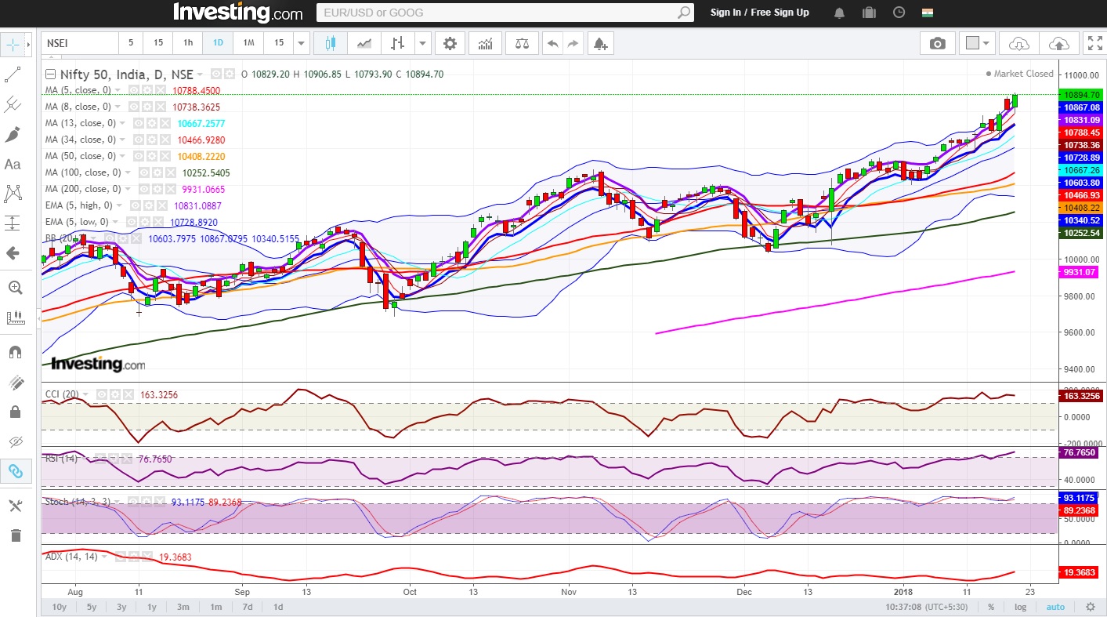Select the Aa text annotation tool
The width and height of the screenshot is (1107, 617).
pyautogui.click(x=13, y=164)
